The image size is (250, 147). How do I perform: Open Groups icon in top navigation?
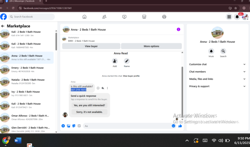[164, 17]
